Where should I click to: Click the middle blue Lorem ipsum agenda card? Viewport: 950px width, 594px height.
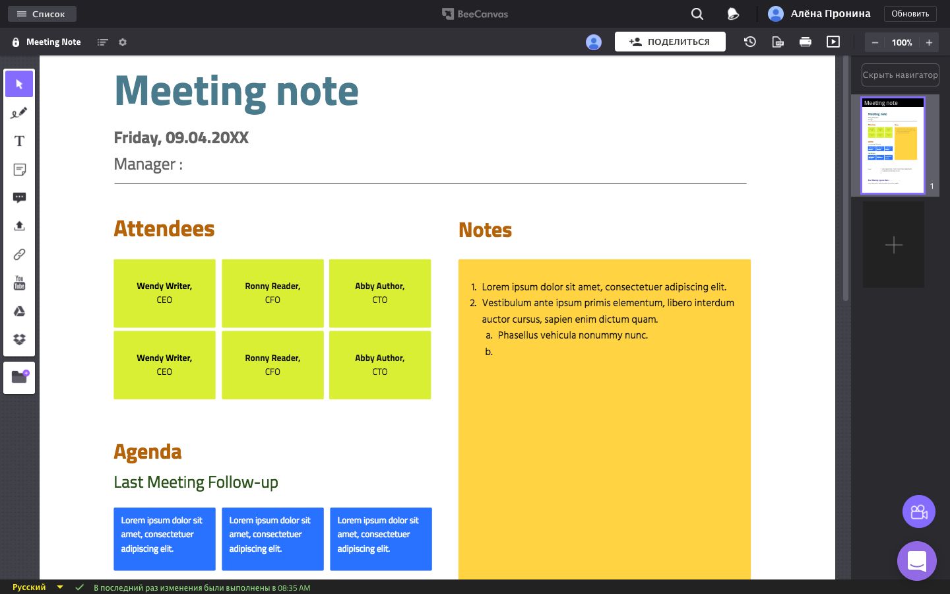[x=272, y=539]
